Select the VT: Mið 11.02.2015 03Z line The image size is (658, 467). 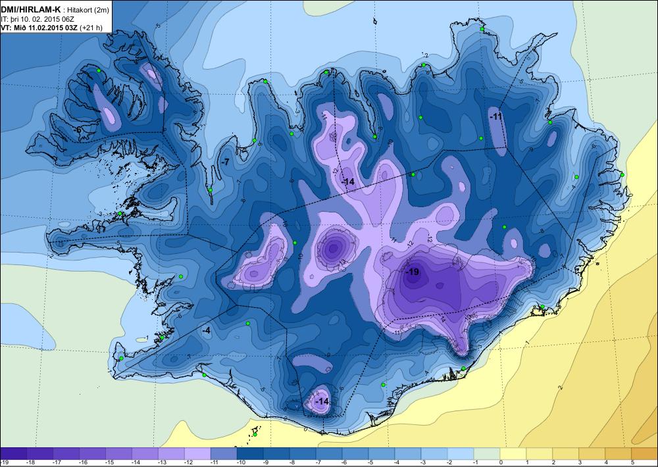pos(38,28)
